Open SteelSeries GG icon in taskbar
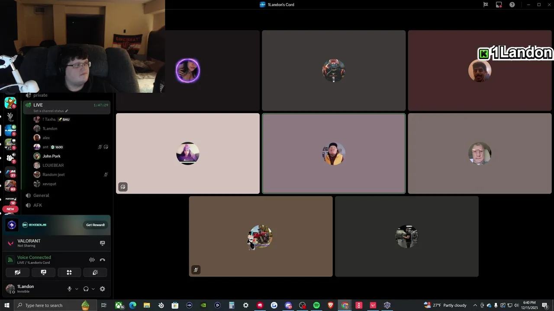Image resolution: width=554 pixels, height=311 pixels. coord(161,305)
